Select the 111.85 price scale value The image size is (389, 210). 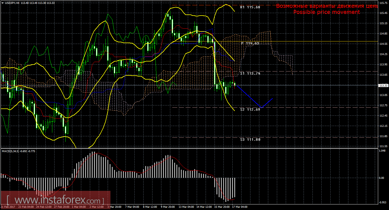[x=384, y=136]
